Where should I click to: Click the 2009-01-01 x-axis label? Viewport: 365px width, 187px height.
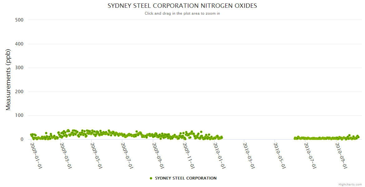36,156
